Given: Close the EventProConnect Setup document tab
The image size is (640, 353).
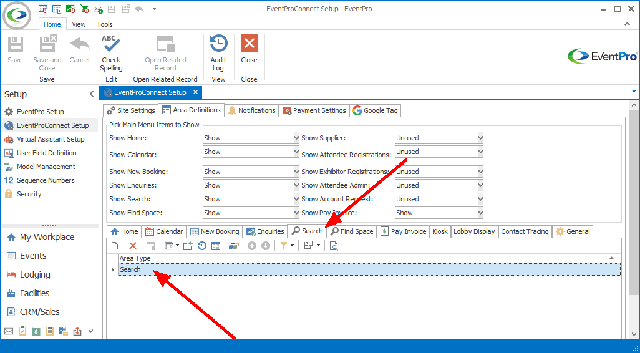Looking at the screenshot, I should 195,92.
